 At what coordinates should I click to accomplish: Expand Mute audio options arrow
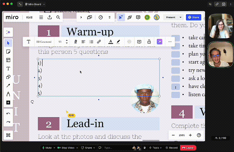(x=54, y=148)
